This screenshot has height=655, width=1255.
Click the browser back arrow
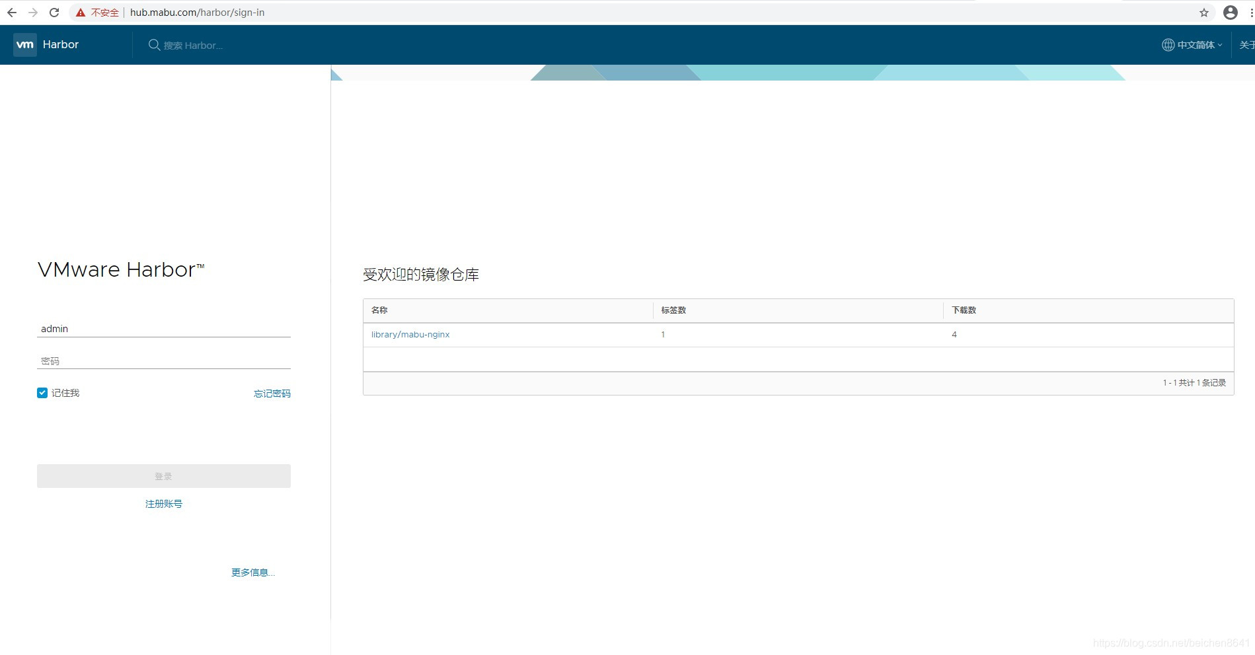pos(12,13)
